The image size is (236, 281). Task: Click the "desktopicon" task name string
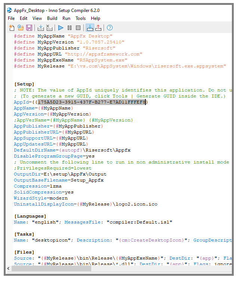click(x=51, y=240)
